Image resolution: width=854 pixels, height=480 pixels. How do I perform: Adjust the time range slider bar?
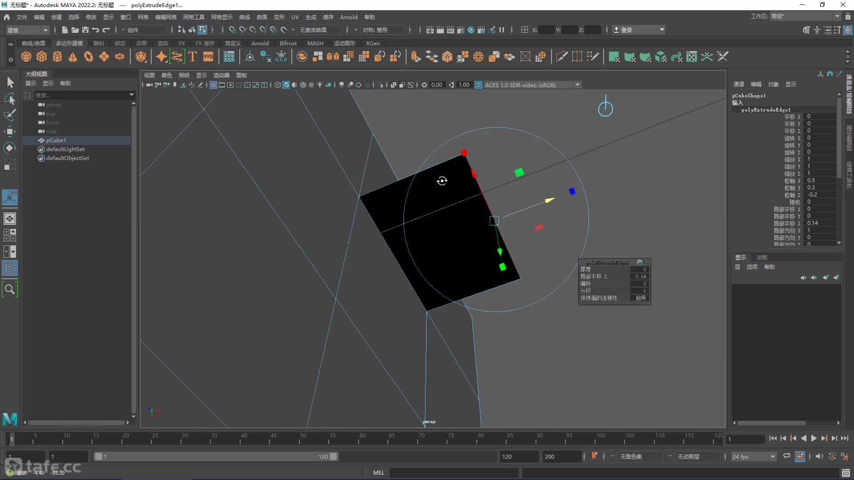point(216,456)
